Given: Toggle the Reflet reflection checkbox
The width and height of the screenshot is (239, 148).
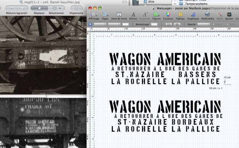Looking at the screenshot, I should pyautogui.click(x=227, y=24).
